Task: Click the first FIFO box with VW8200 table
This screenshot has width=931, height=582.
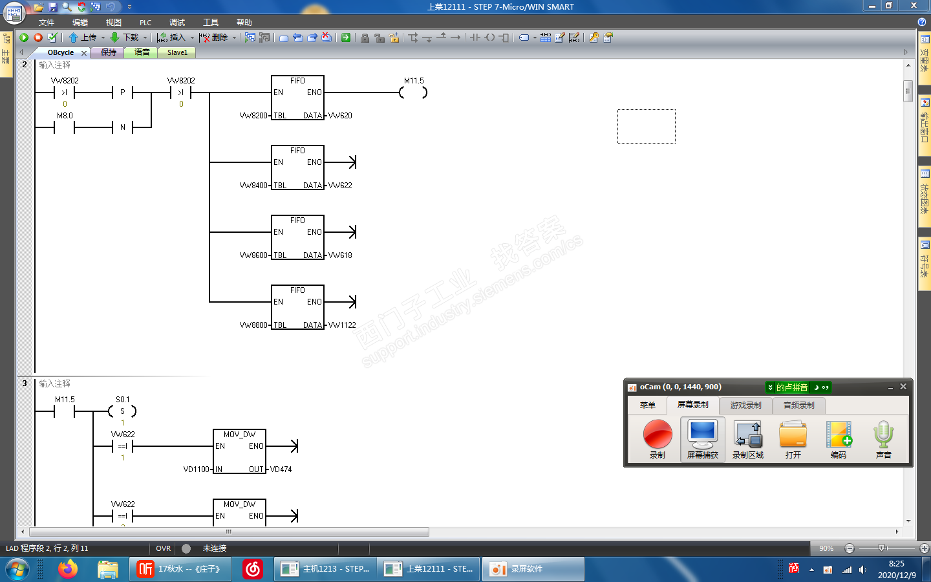Action: (x=297, y=98)
